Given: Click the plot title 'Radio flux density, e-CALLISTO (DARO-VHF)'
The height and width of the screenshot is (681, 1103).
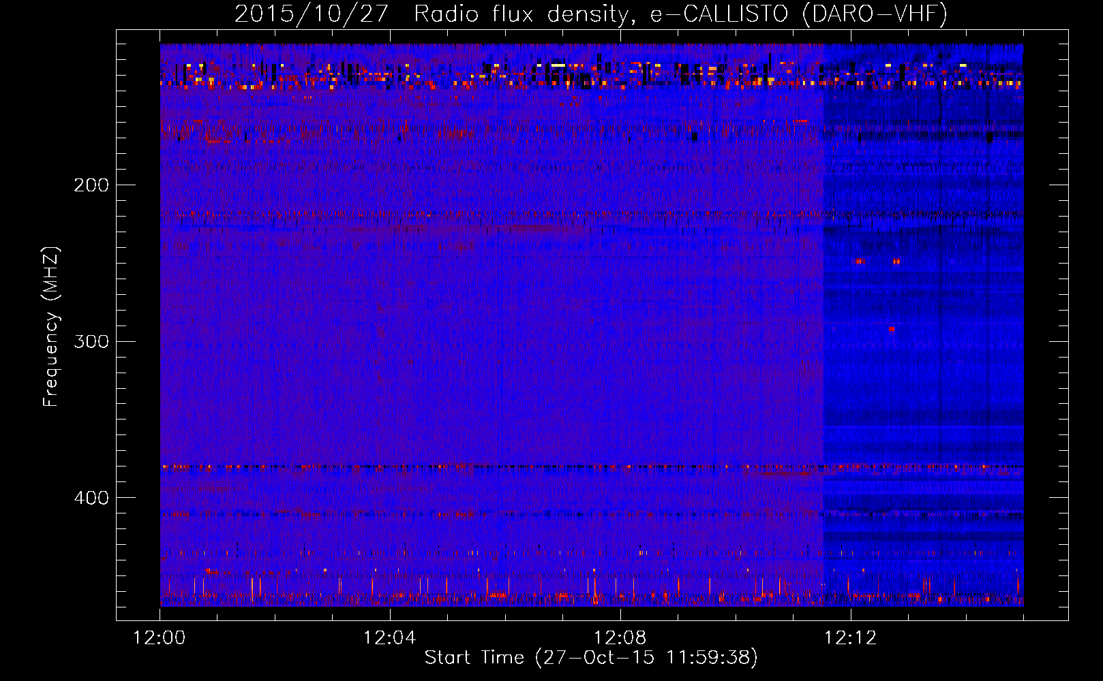Looking at the screenshot, I should pos(680,14).
